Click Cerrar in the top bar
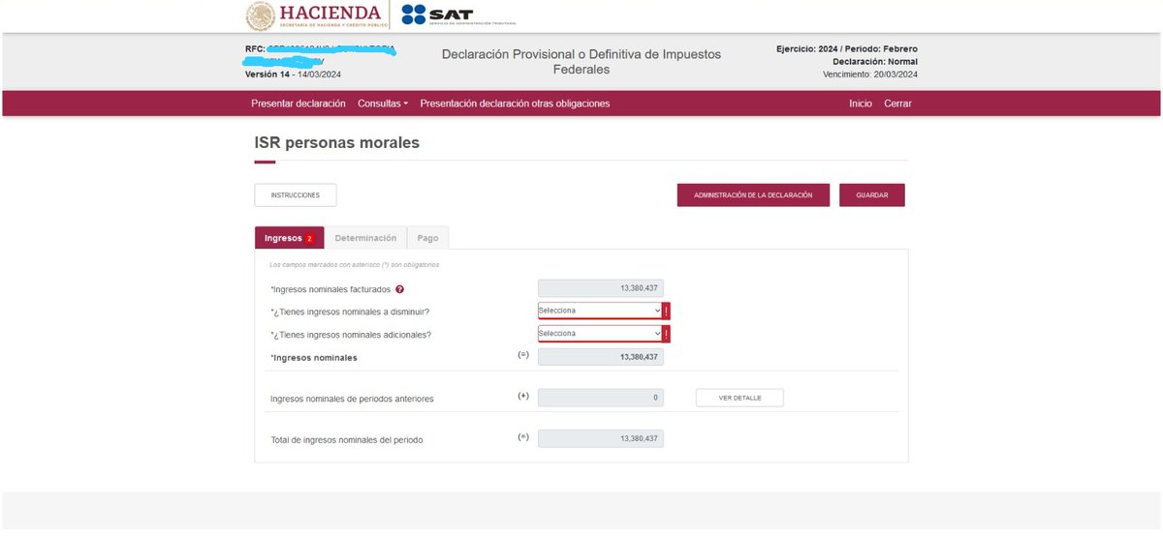 click(x=897, y=104)
